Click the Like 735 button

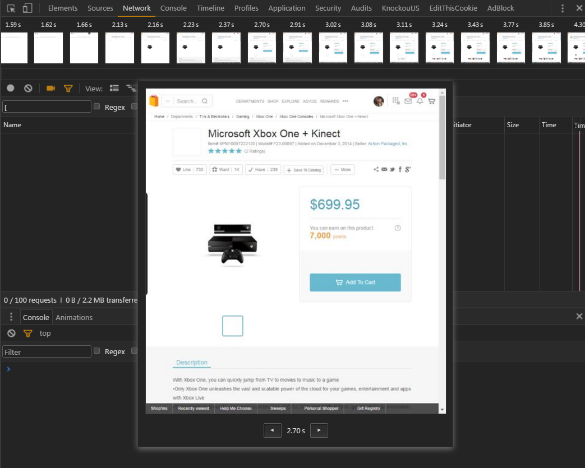pos(190,170)
